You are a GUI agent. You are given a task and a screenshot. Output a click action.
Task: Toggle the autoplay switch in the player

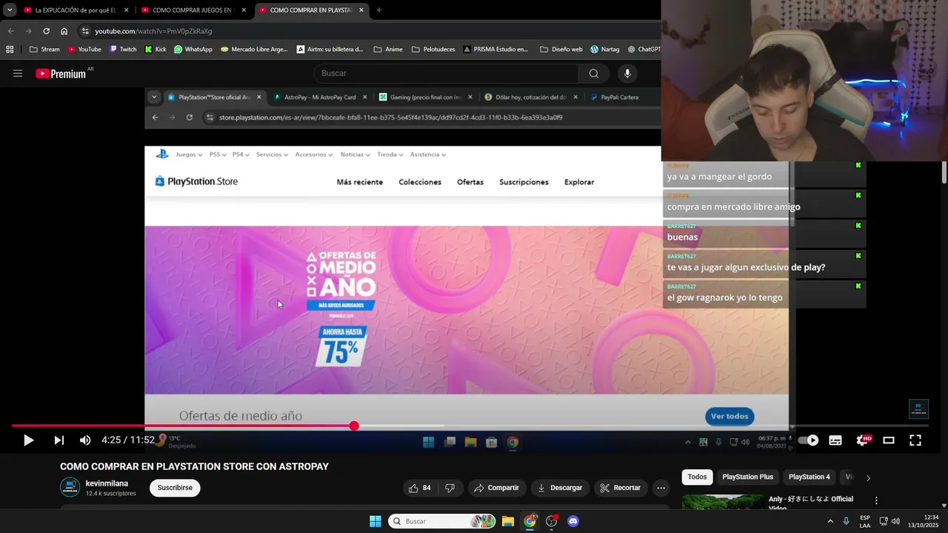pos(808,440)
